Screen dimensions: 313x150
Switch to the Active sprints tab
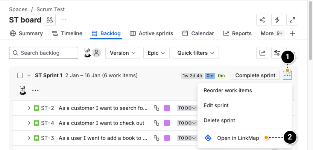(152, 33)
